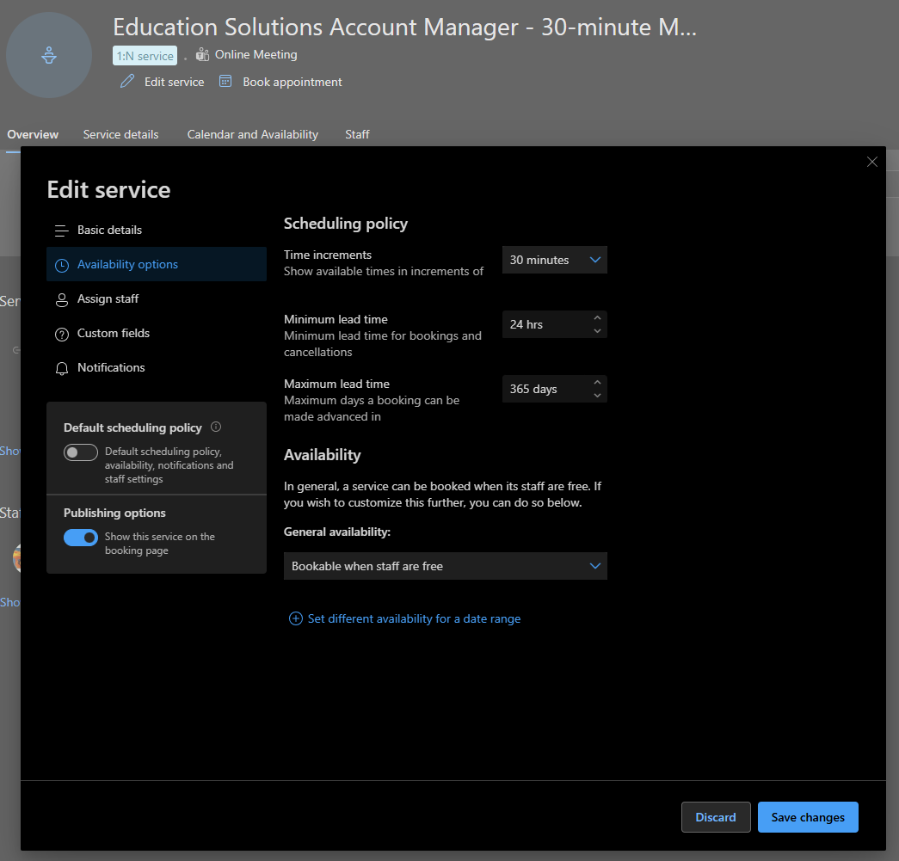This screenshot has height=861, width=899.
Task: Select the Overview tab
Action: click(33, 134)
